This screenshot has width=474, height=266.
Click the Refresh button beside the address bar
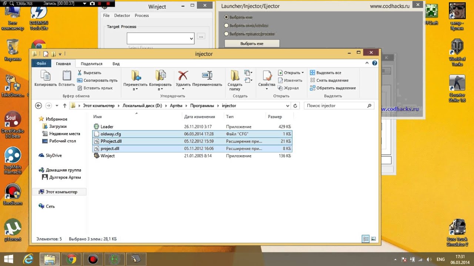295,106
